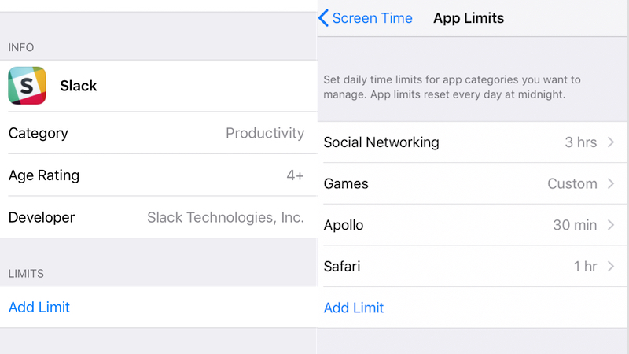Tap the Developer Slack Technologies row

159,217
